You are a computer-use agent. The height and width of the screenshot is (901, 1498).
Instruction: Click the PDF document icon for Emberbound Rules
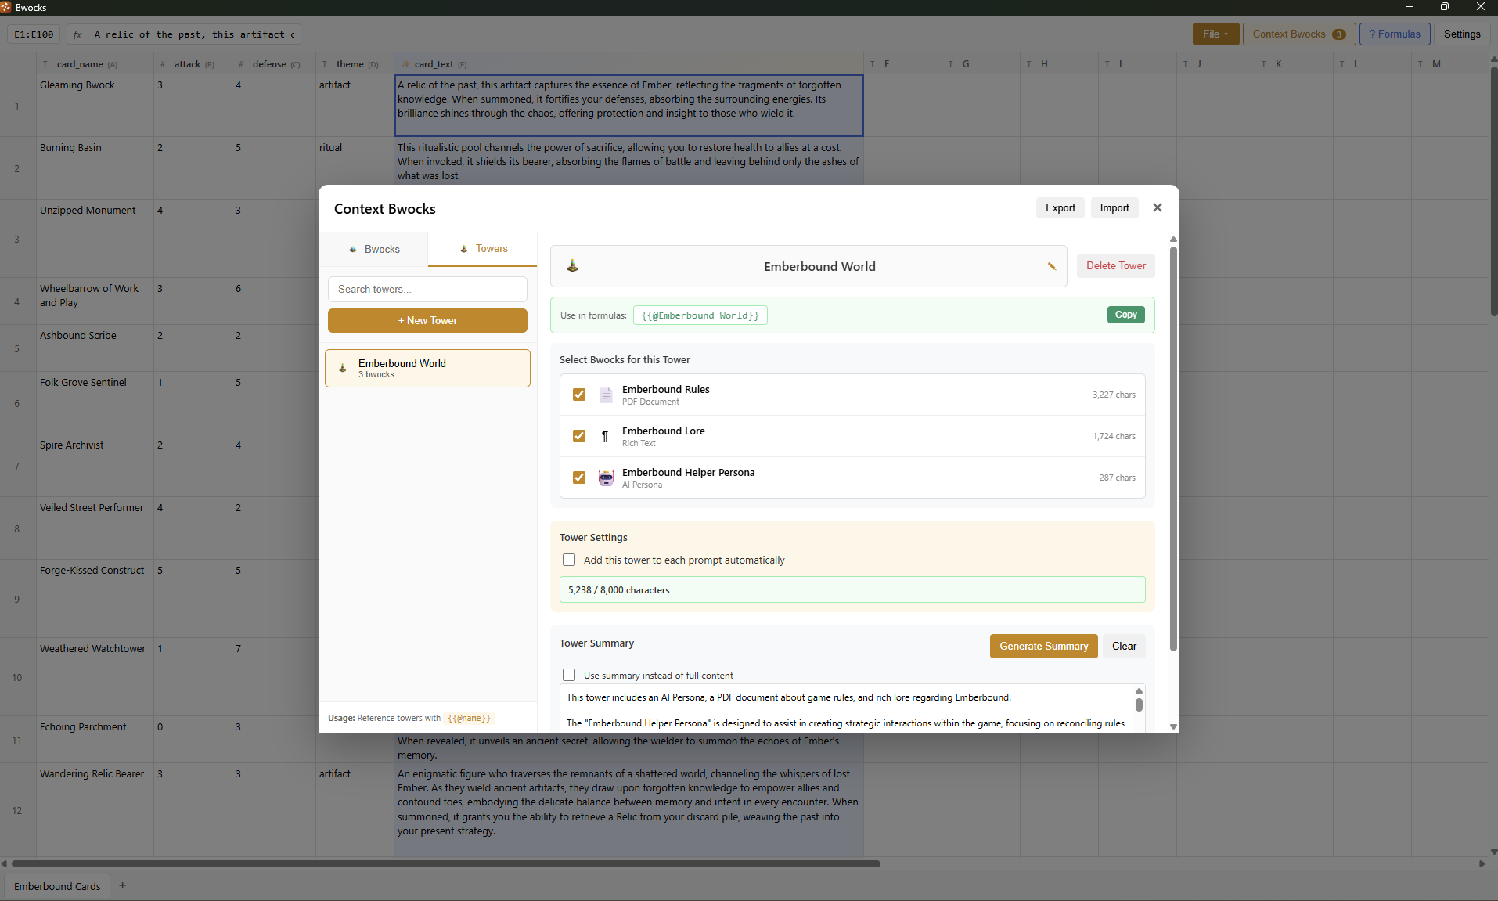pos(606,395)
